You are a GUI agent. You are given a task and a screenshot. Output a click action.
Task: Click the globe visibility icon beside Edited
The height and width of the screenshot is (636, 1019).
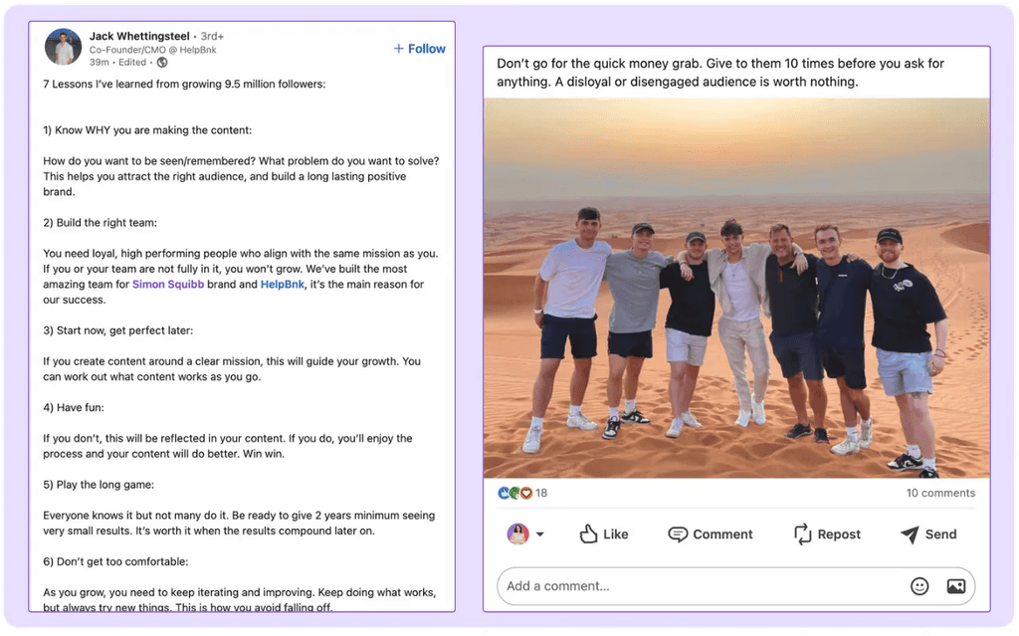click(161, 64)
